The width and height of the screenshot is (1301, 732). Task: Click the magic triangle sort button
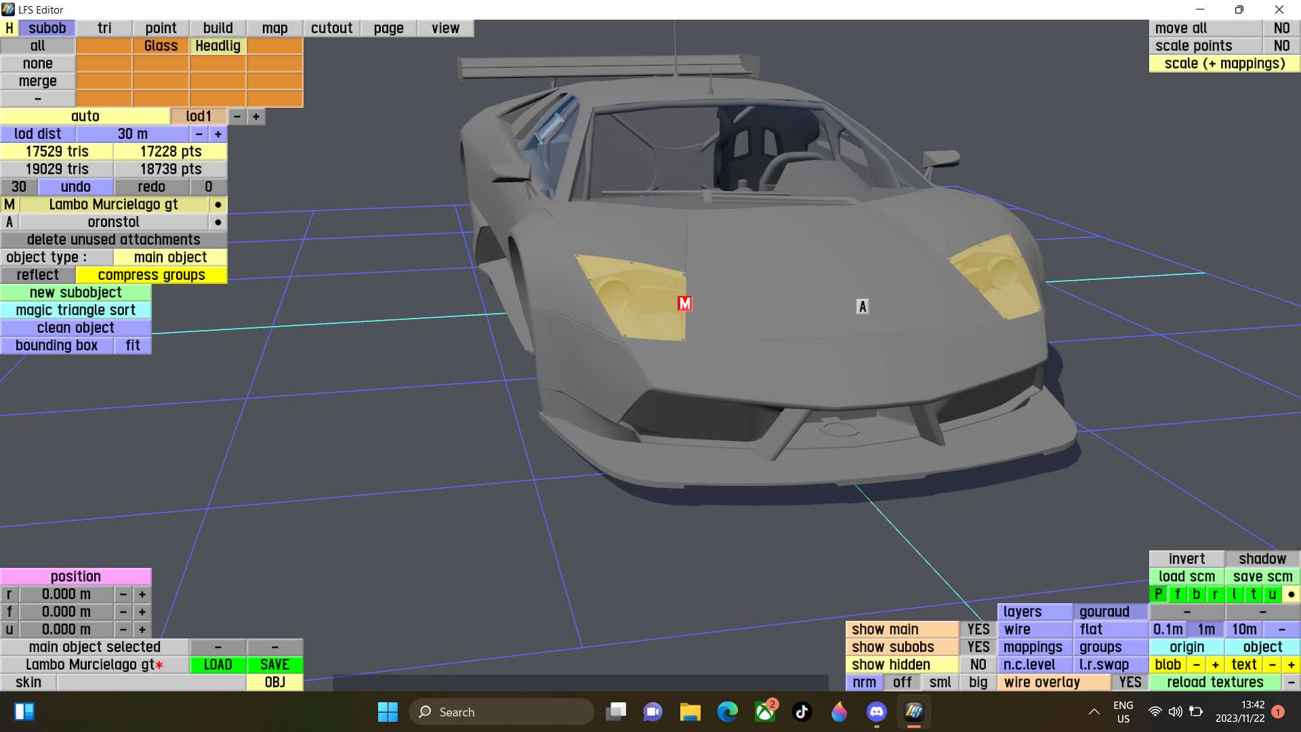pyautogui.click(x=75, y=310)
